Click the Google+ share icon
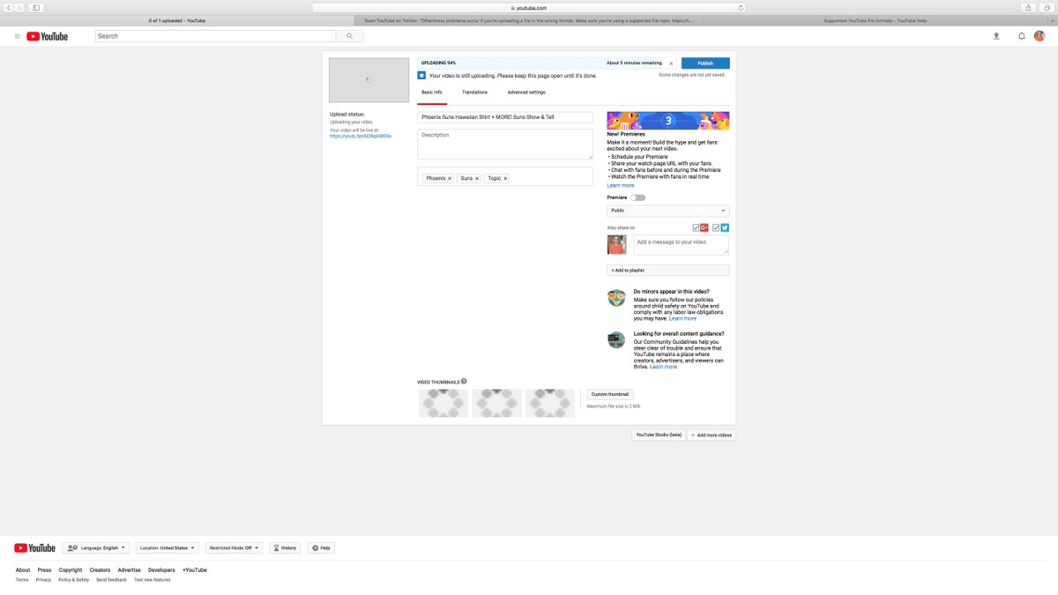The image size is (1058, 595). click(704, 227)
